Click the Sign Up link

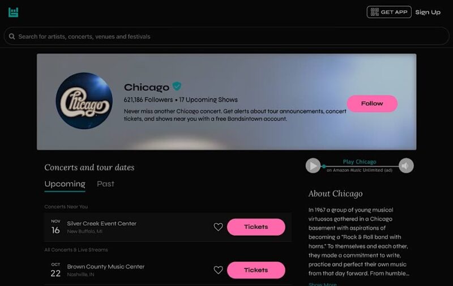(x=428, y=12)
